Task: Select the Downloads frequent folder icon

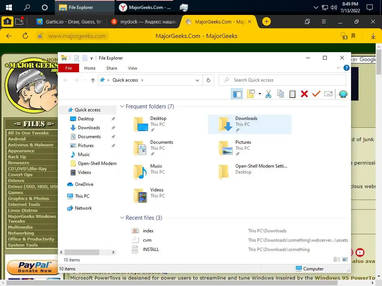Action: click(x=226, y=124)
